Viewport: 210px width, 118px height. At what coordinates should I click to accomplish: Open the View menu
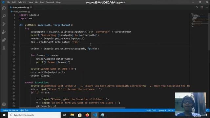coord(31,2)
